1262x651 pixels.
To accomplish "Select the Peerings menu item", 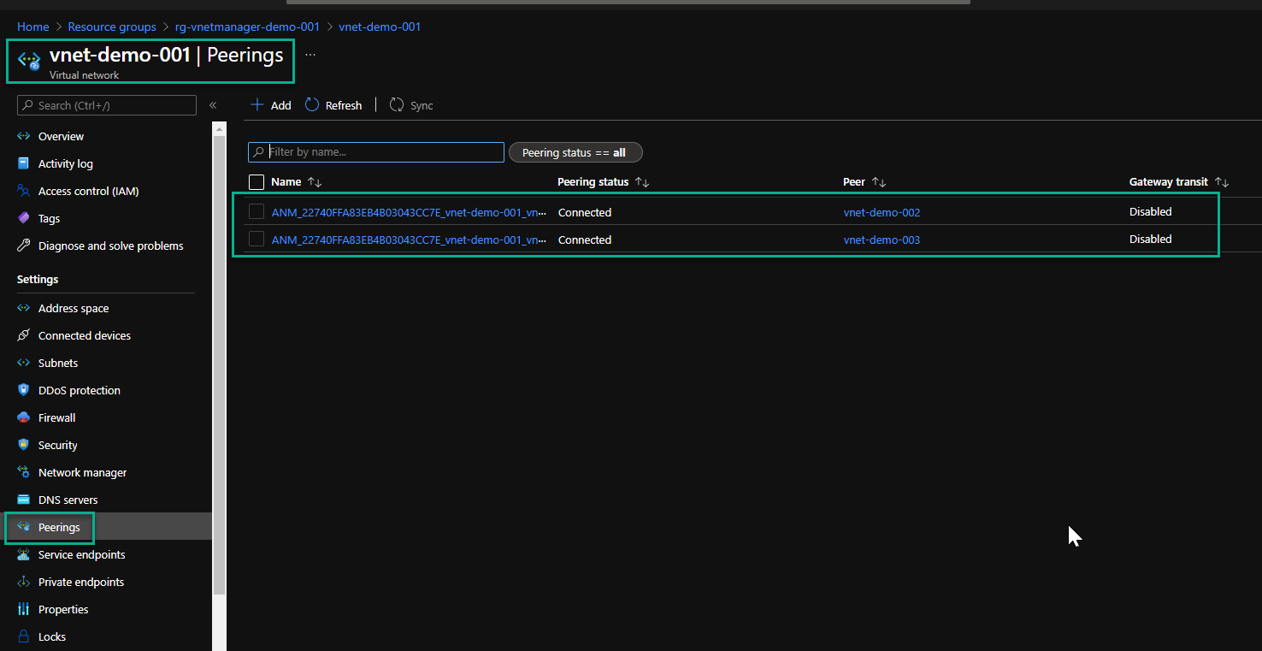I will point(59,527).
